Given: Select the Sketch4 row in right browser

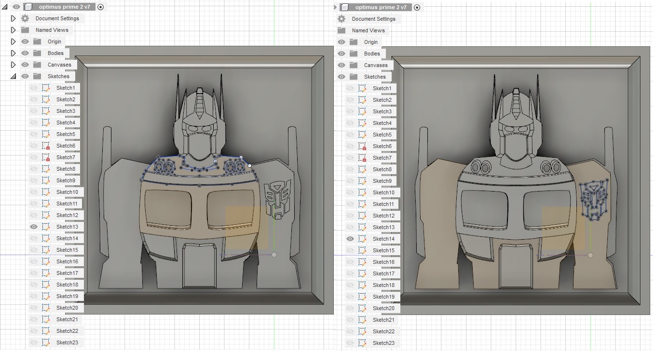Looking at the screenshot, I should click(x=371, y=123).
